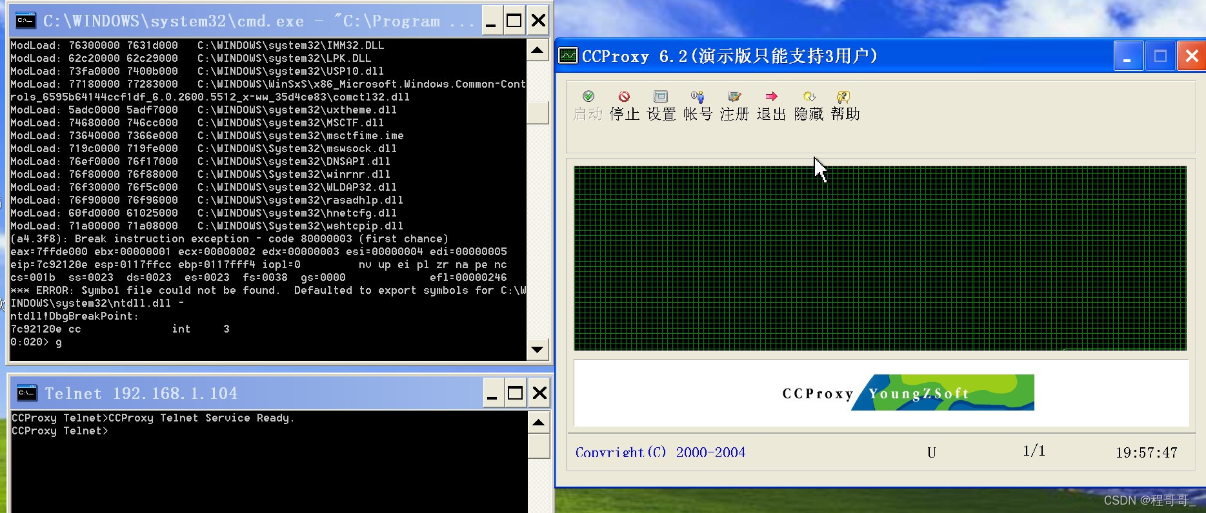1206x513 pixels.
Task: Click the wshtcpip.dll ModLoad line
Action: (x=206, y=226)
